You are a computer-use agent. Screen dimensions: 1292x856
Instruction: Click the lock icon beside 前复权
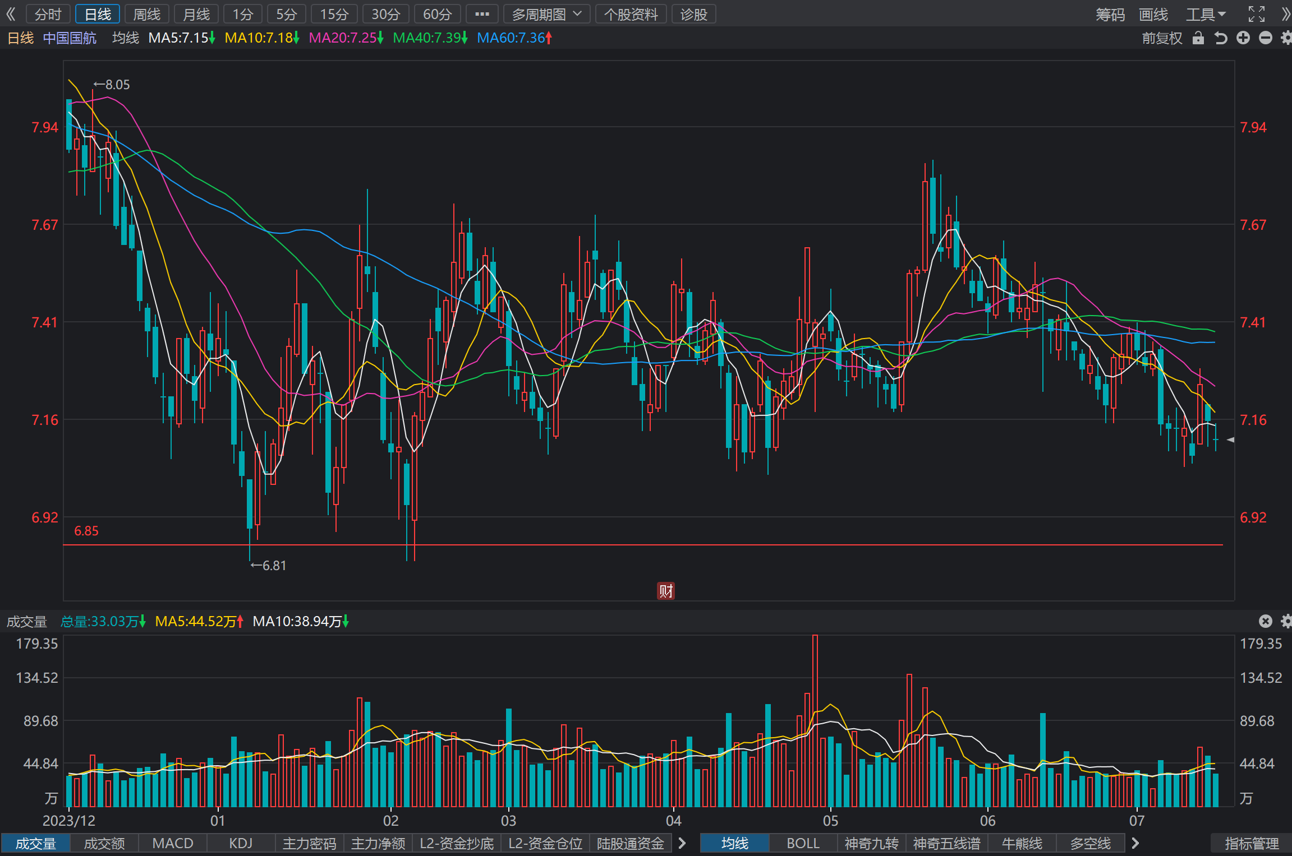(x=1198, y=38)
